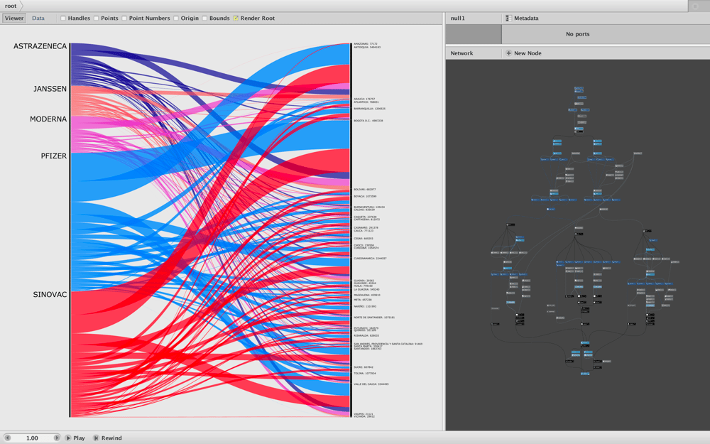
Task: Click the Rewind skip-back icon
Action: coord(96,438)
